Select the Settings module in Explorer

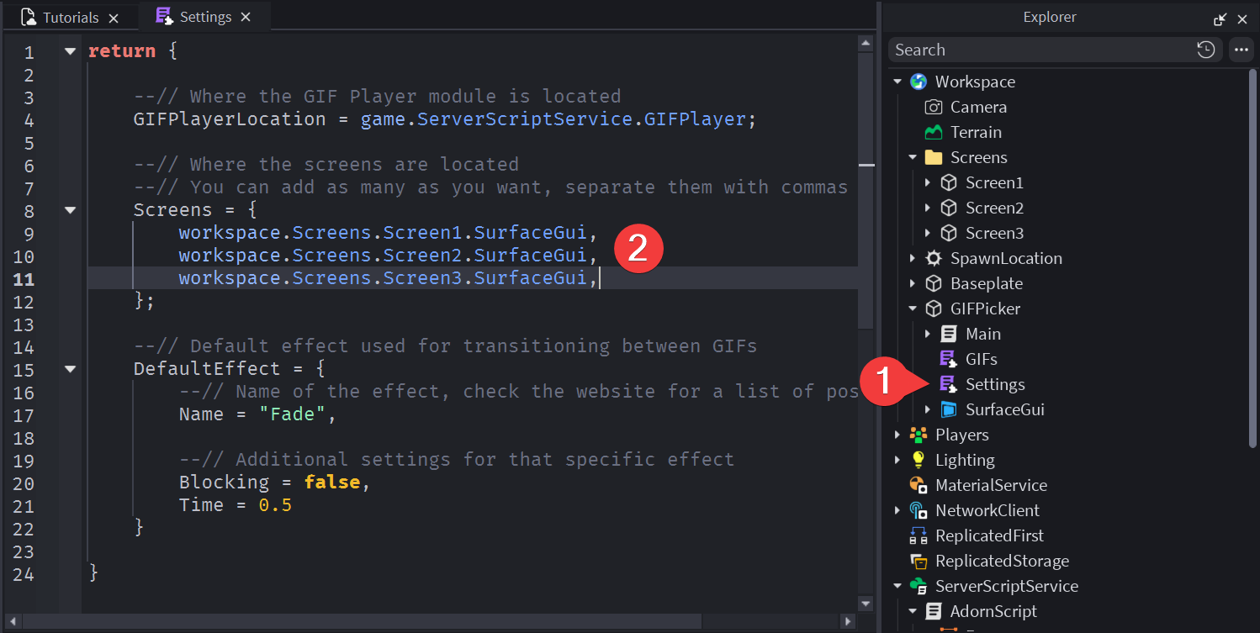(994, 384)
